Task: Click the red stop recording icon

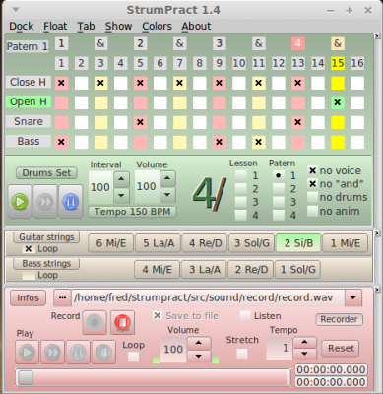Action: coord(122,322)
